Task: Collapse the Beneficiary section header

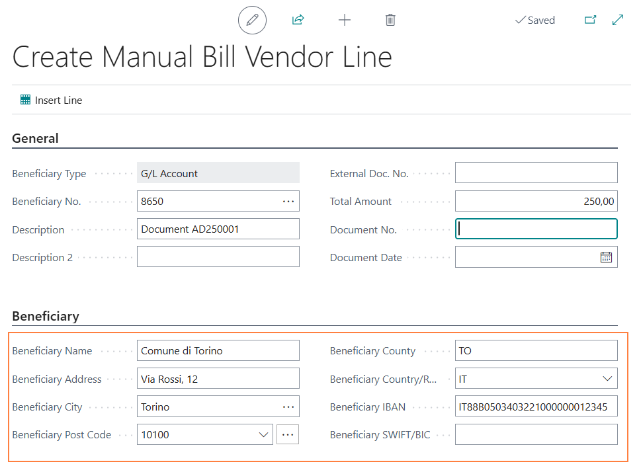Action: [46, 316]
